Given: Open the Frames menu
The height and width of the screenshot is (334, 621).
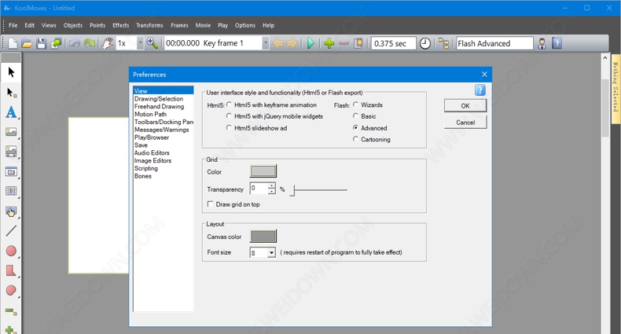Looking at the screenshot, I should 179,25.
